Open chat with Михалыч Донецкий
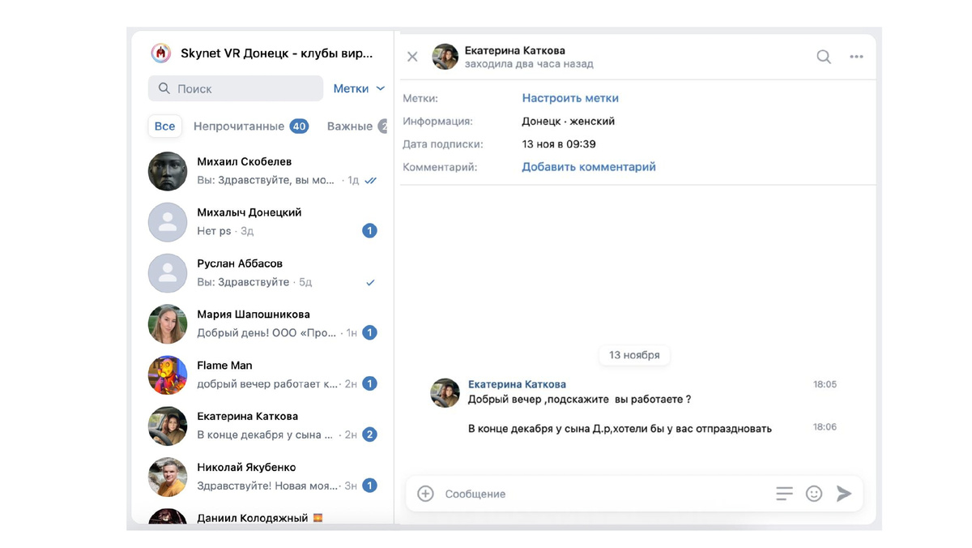 (263, 222)
